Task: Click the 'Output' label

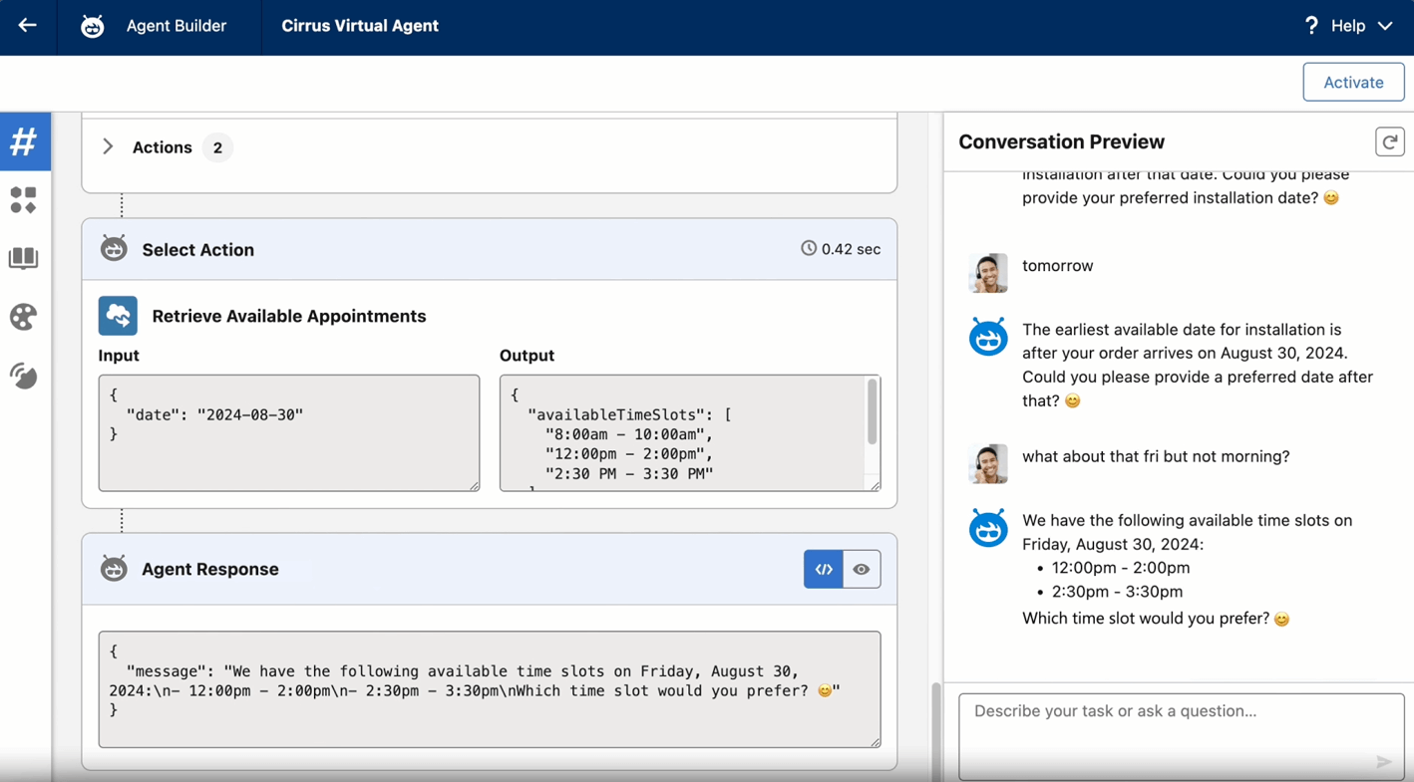Action: click(x=527, y=356)
